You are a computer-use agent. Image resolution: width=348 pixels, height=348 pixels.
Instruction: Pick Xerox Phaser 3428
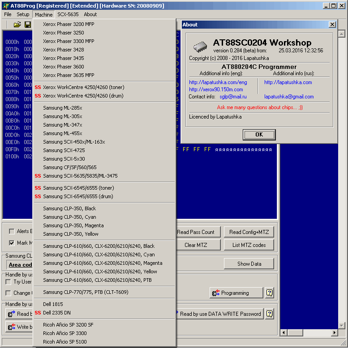(104, 50)
